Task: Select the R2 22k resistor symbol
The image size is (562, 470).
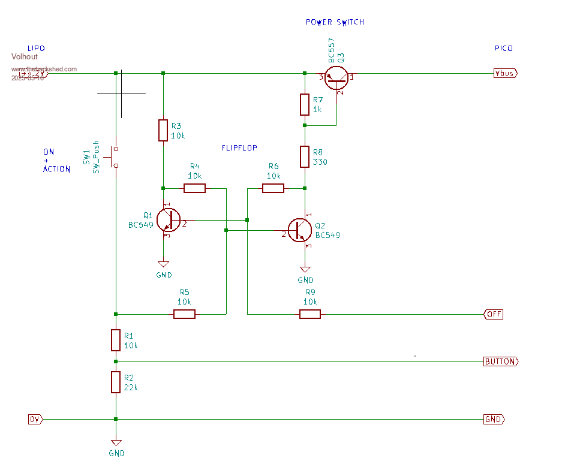Action: (116, 382)
